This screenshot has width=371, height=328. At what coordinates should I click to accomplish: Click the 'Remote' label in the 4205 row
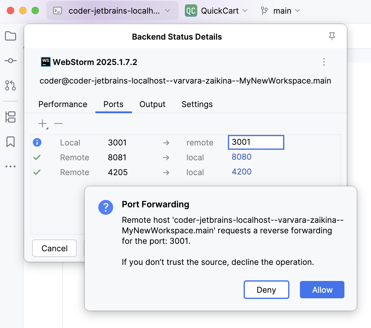pos(75,172)
